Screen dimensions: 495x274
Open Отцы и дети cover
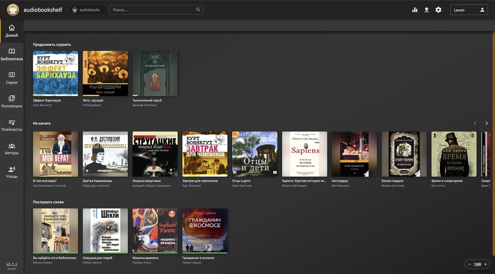click(255, 154)
